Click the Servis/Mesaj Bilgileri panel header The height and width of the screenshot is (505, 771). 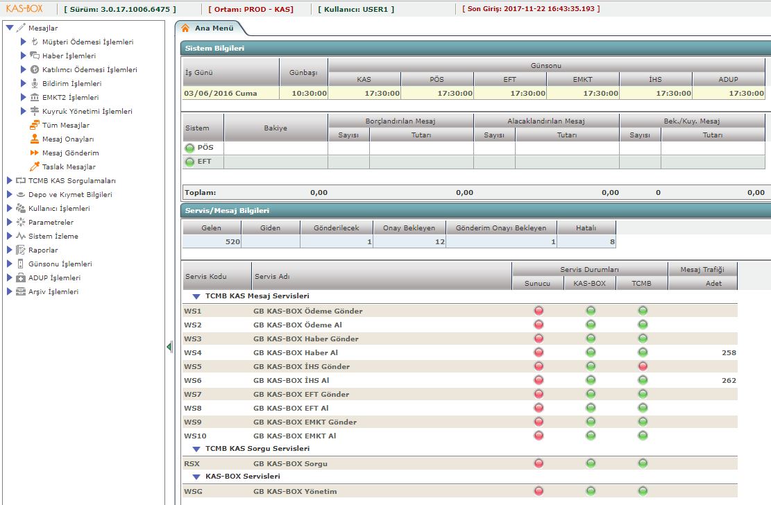[475, 210]
